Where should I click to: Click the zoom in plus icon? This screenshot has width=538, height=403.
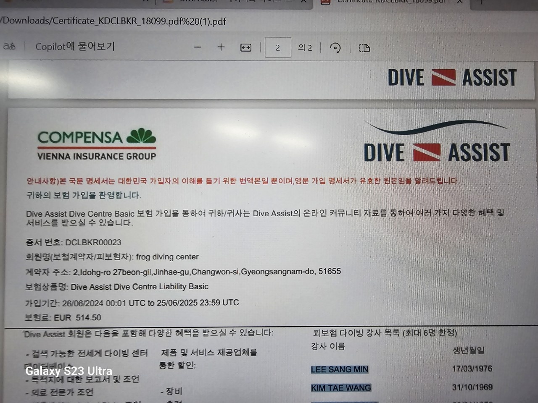click(x=221, y=47)
